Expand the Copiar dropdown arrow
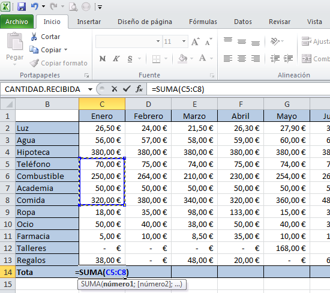Screen dimensions: 330x293 [66, 50]
